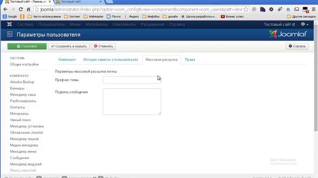Open the Почта bookmark
This screenshot has width=318, height=178.
[114, 16]
